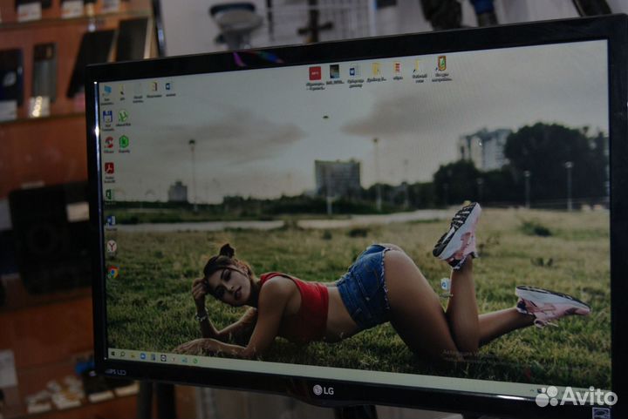This screenshot has width=628, height=419.
Task: Open the image file thumbnail at top
Action: coord(335,71)
